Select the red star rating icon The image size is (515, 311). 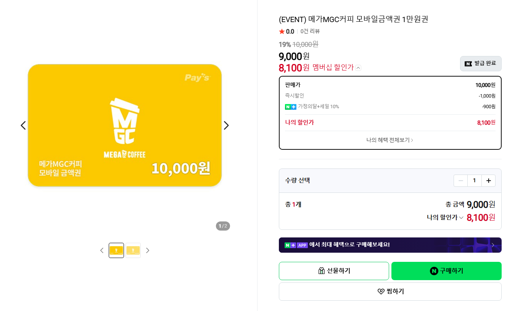(282, 31)
